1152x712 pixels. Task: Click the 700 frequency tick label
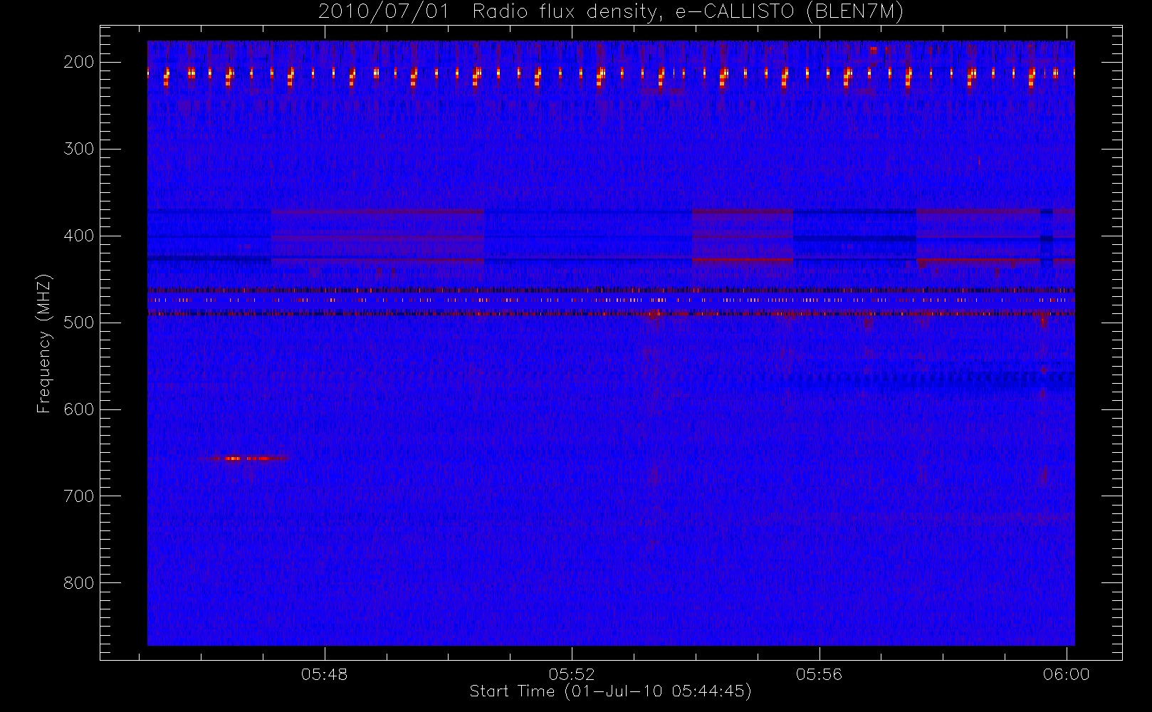click(x=79, y=496)
